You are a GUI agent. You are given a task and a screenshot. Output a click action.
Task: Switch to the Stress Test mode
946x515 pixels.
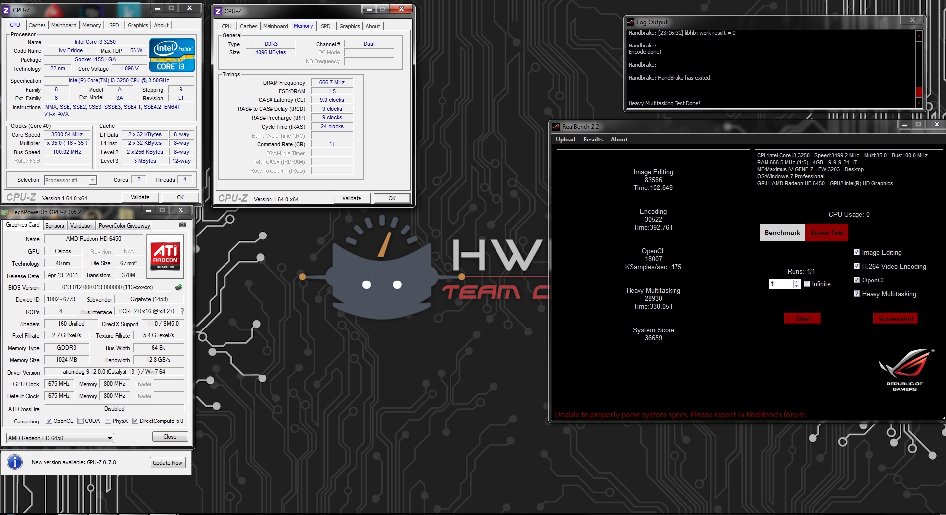(827, 233)
